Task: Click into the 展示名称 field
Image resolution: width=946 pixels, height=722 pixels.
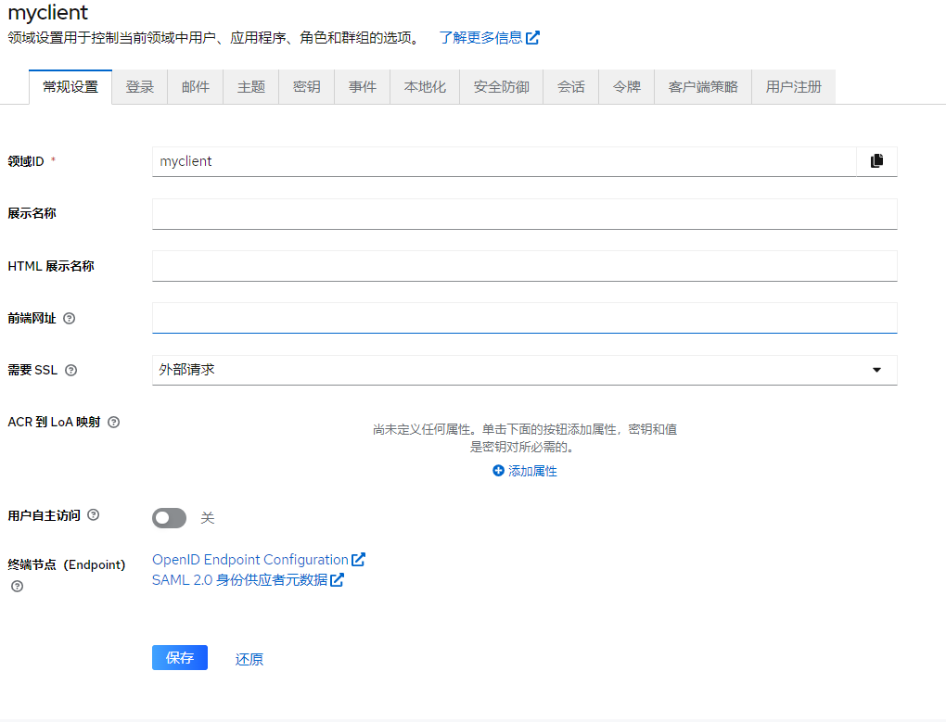Action: pos(524,214)
